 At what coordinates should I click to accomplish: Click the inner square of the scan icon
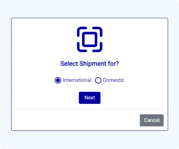click(90, 39)
